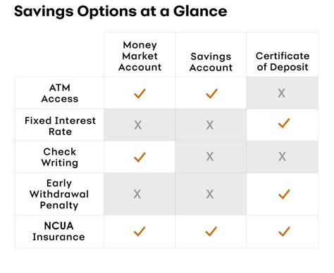Click the ATM Access checkmark for Savings Account
Viewport: 334px width, 273px height.
(x=211, y=94)
